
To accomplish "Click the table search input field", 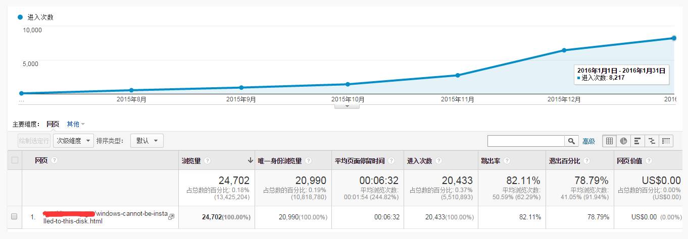I will (526, 141).
